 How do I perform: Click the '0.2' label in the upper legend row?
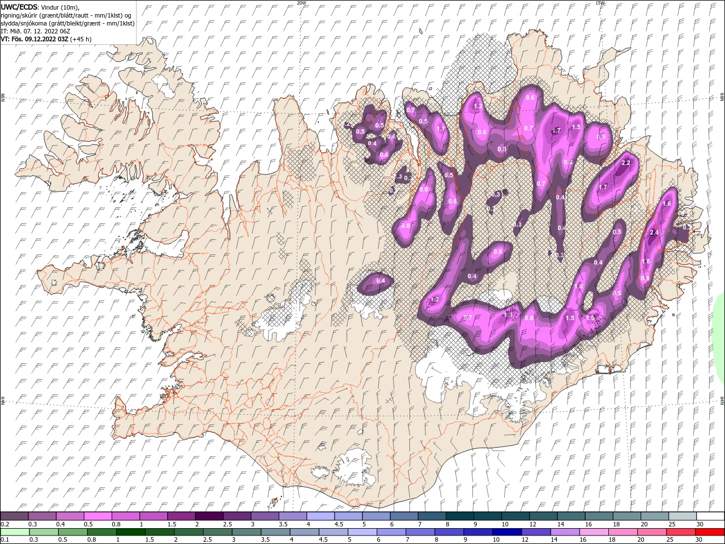tap(5, 524)
